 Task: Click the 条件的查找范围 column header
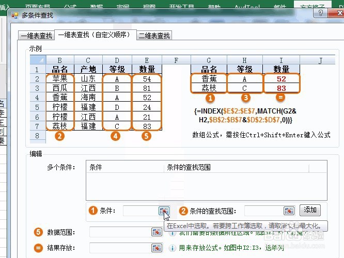(x=237, y=168)
